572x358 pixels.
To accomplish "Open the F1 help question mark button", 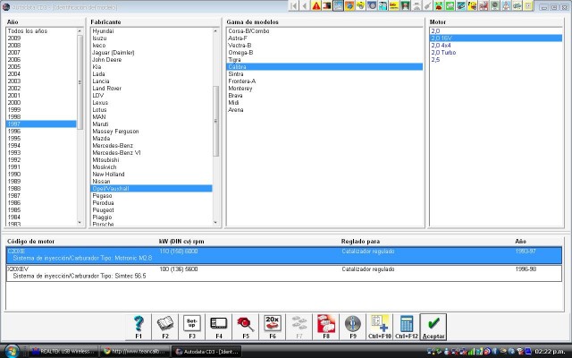I will click(x=139, y=327).
